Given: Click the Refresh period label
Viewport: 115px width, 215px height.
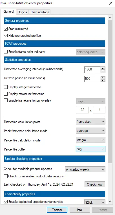Looking at the screenshot, I should [x=25, y=78].
